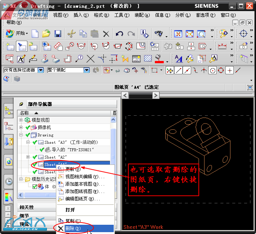This screenshot has height=234, width=256.
Task: Click the Undo arrow icon
Action: (x=119, y=34)
